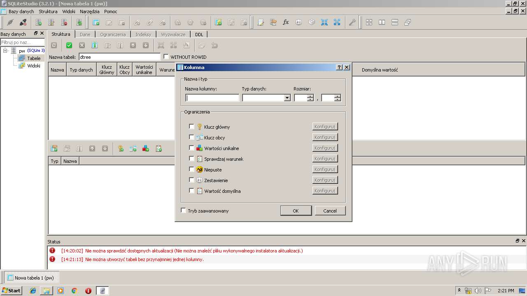Commit table changes with green checkmark
The width and height of the screenshot is (527, 296).
[x=69, y=45]
